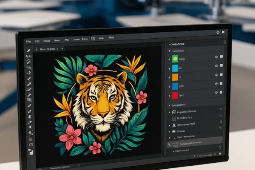
Task: Toggle eye visibility on the cyan layer
Action: click(x=216, y=66)
